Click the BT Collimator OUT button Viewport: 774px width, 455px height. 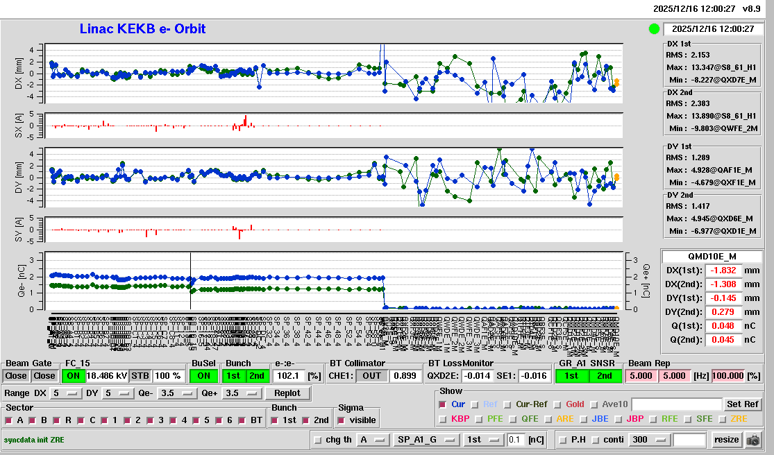click(x=373, y=375)
